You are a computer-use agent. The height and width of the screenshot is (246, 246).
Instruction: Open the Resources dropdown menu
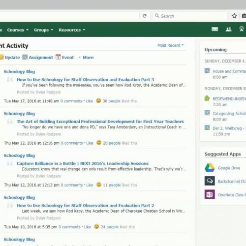tap(72, 30)
